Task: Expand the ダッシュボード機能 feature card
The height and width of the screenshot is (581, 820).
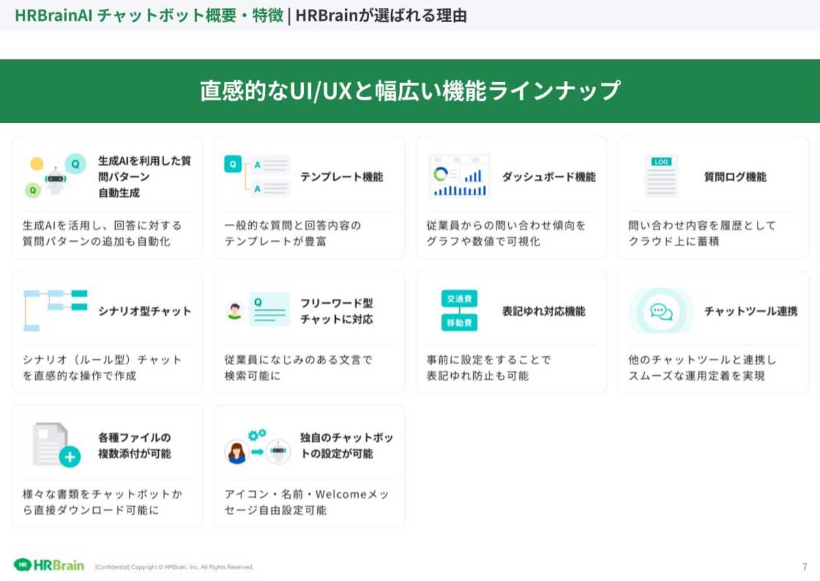Action: [511, 197]
